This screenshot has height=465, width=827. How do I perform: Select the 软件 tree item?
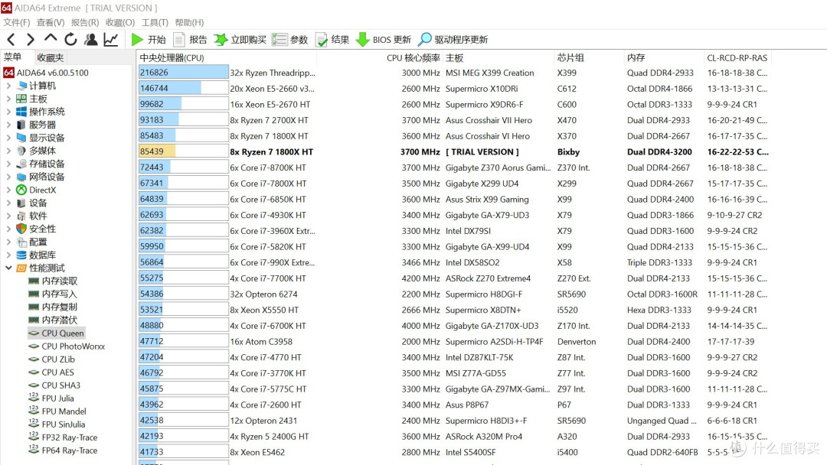click(x=31, y=216)
